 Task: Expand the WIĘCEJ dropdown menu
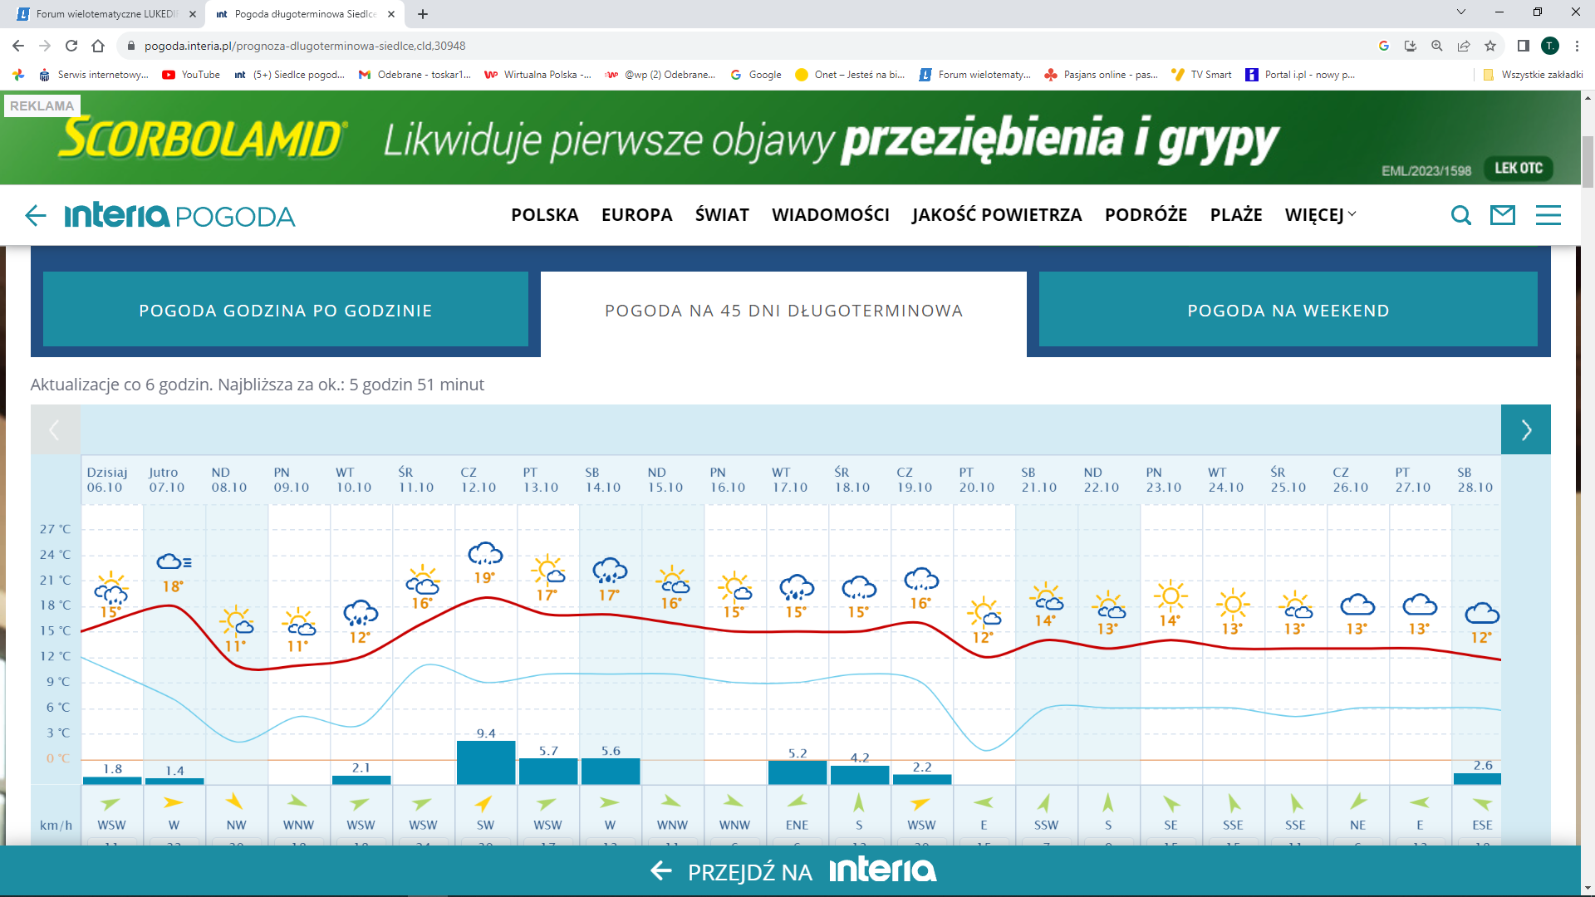(x=1320, y=214)
